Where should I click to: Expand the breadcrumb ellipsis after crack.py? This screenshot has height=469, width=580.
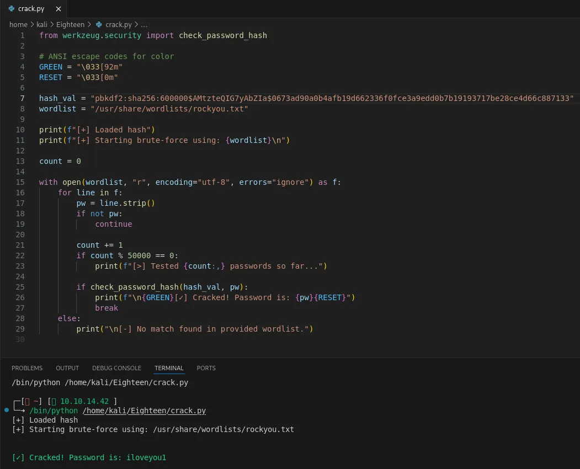144,25
